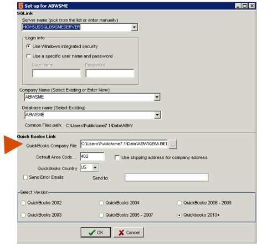Confirm setup with the OK button

tap(96, 233)
